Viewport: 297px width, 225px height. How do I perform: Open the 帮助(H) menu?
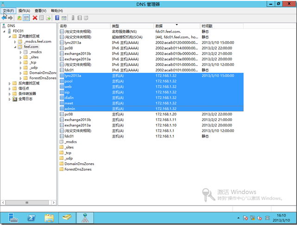coord(57,11)
